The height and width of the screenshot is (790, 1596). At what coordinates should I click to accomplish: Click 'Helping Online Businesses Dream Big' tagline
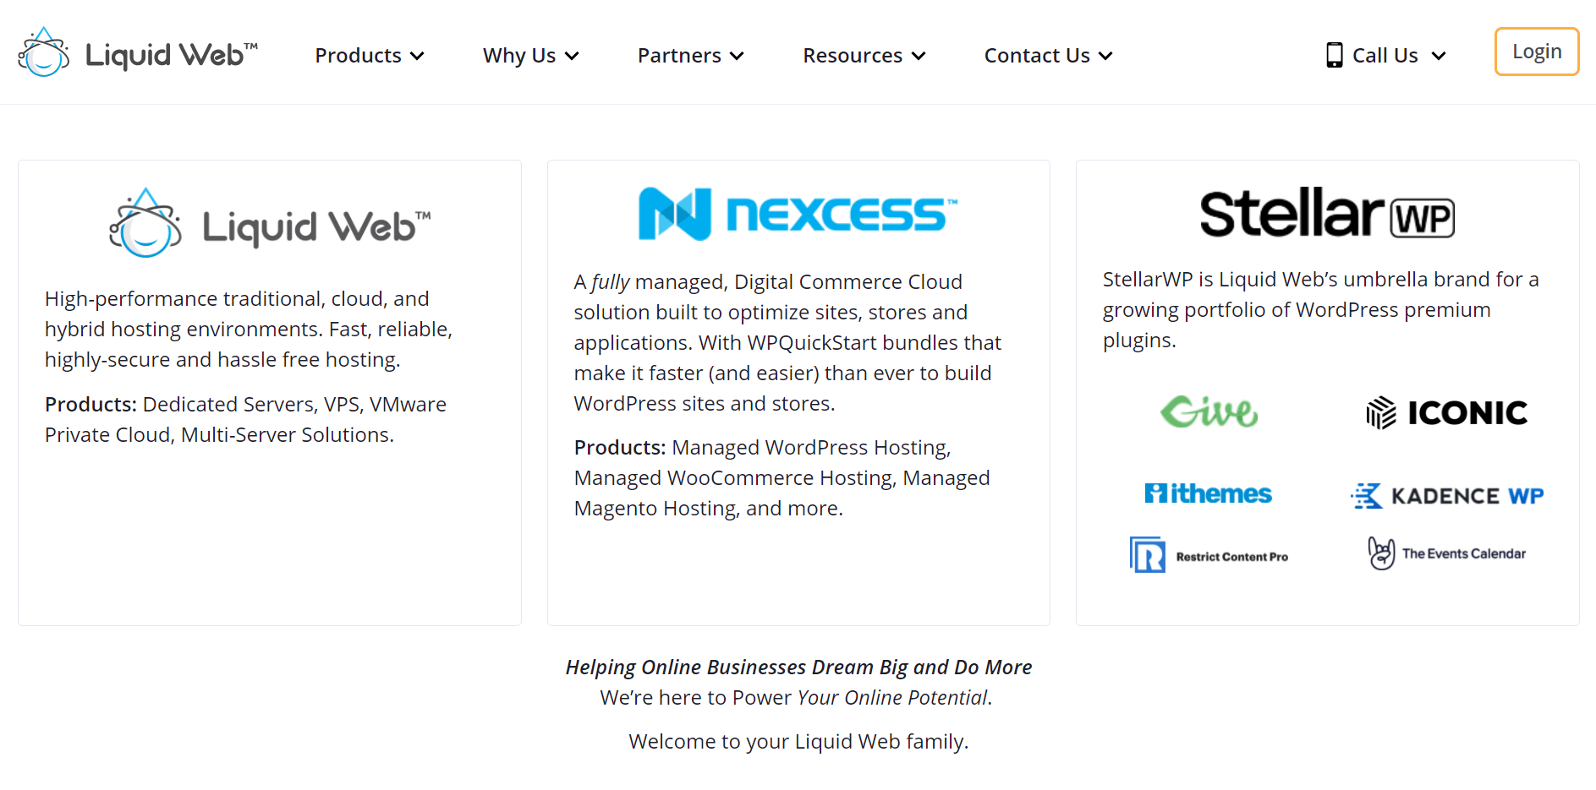pyautogui.click(x=798, y=667)
